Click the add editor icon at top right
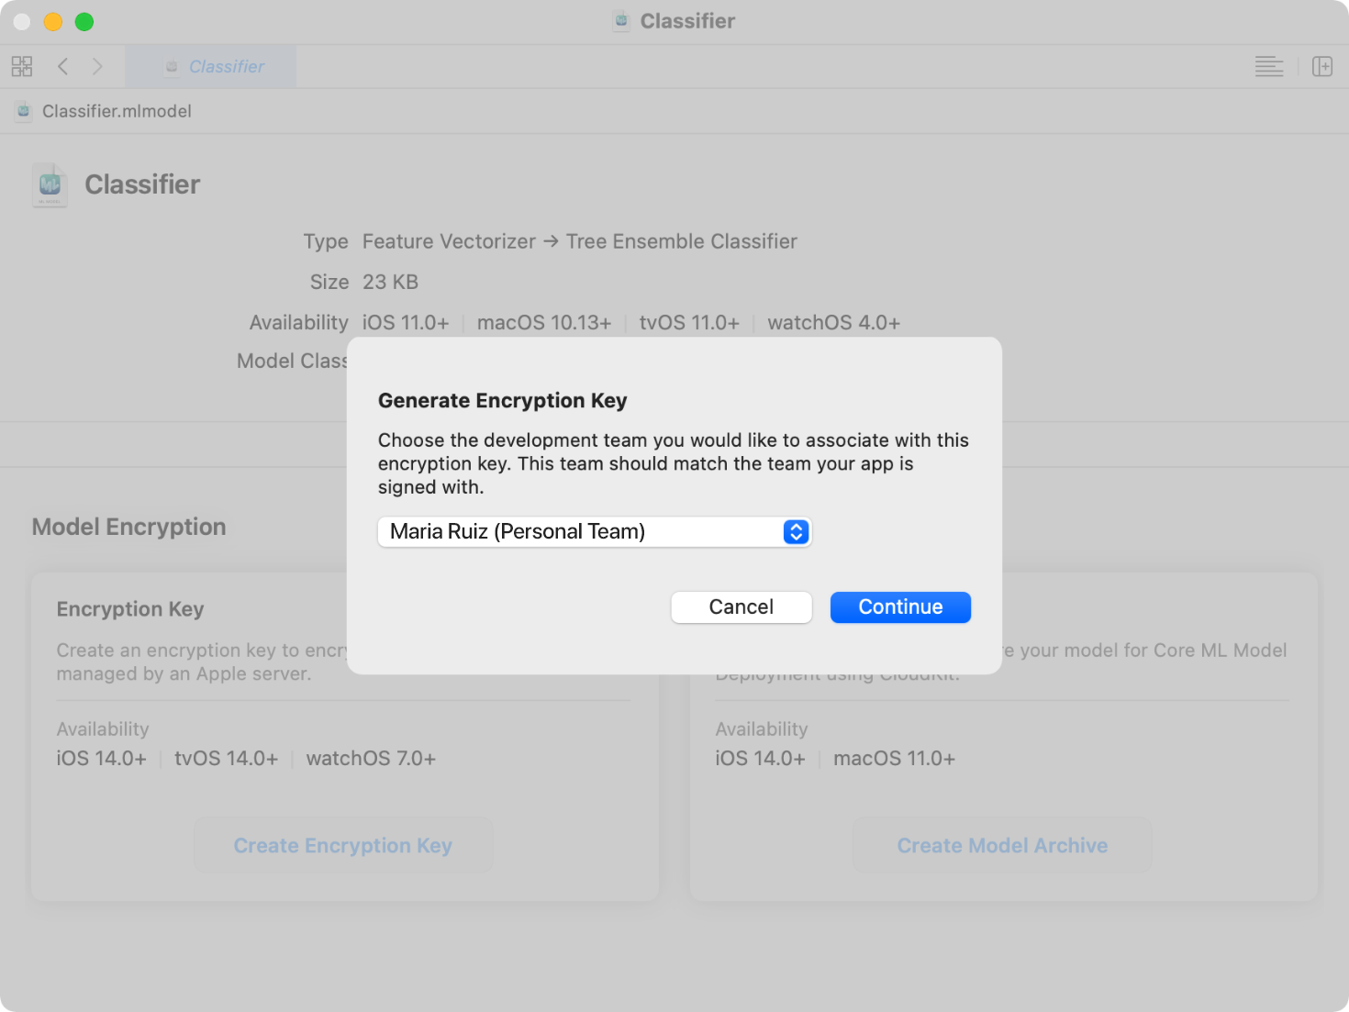Image resolution: width=1349 pixels, height=1012 pixels. (1322, 66)
